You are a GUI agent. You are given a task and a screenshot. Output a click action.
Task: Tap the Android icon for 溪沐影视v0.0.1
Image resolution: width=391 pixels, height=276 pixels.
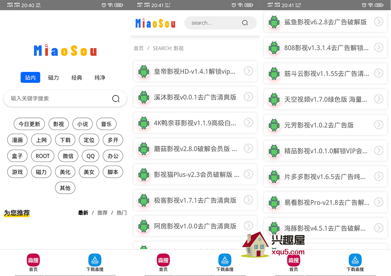coord(144,97)
